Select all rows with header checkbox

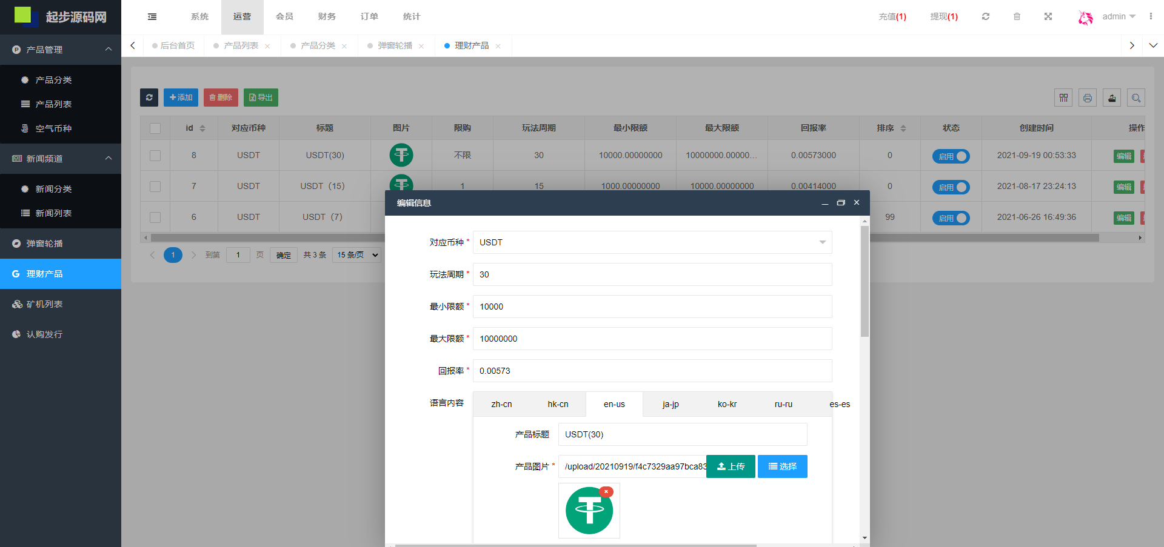[x=155, y=128]
